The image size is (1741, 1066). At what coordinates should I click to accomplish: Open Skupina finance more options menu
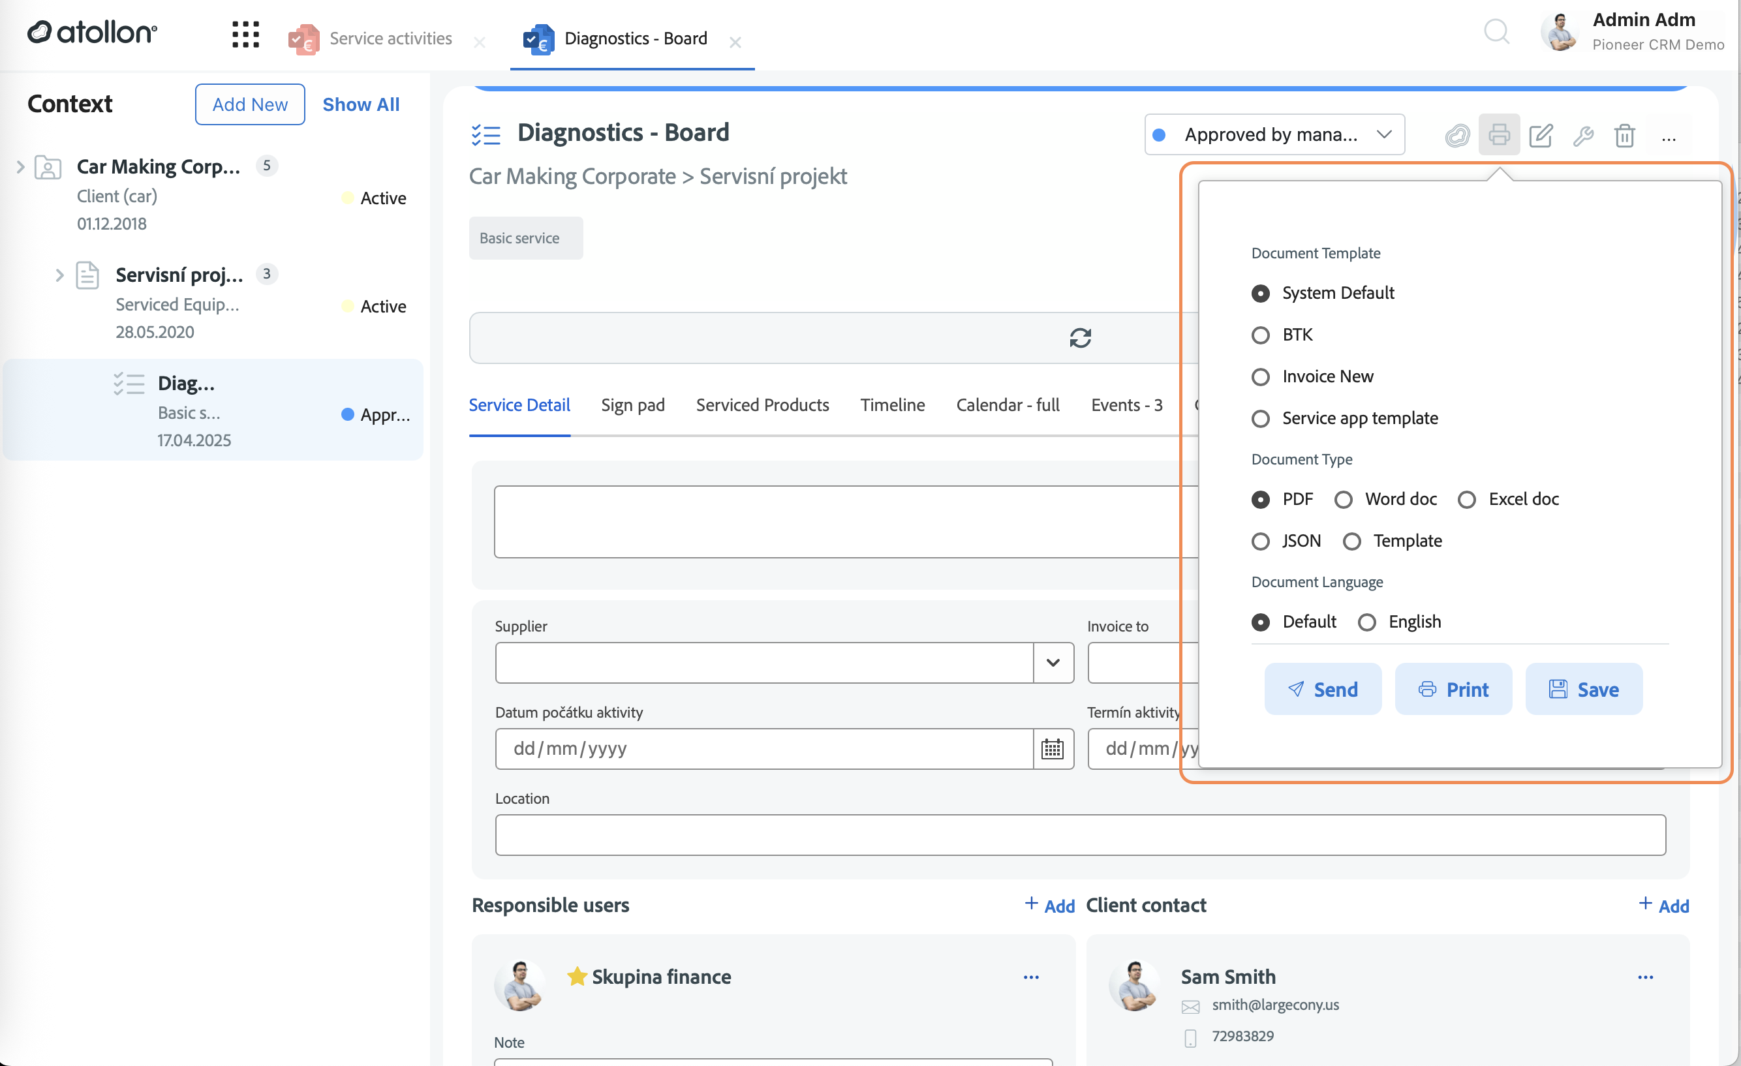[1031, 978]
